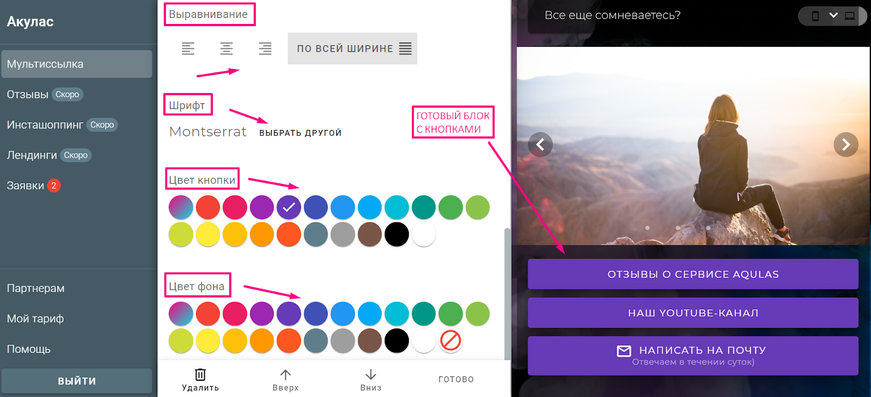Image resolution: width=871 pixels, height=397 pixels.
Task: Pick brown swatch under Цвет кнопки
Action: click(370, 234)
